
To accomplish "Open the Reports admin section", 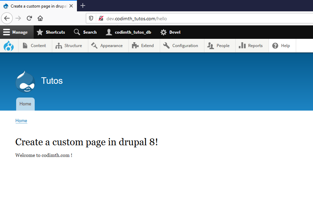I will [252, 45].
